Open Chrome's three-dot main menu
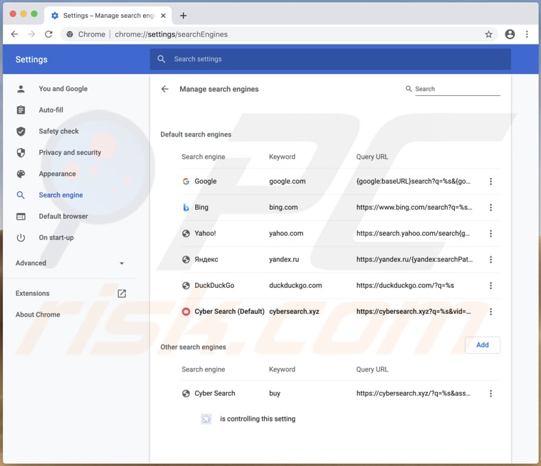 point(527,34)
